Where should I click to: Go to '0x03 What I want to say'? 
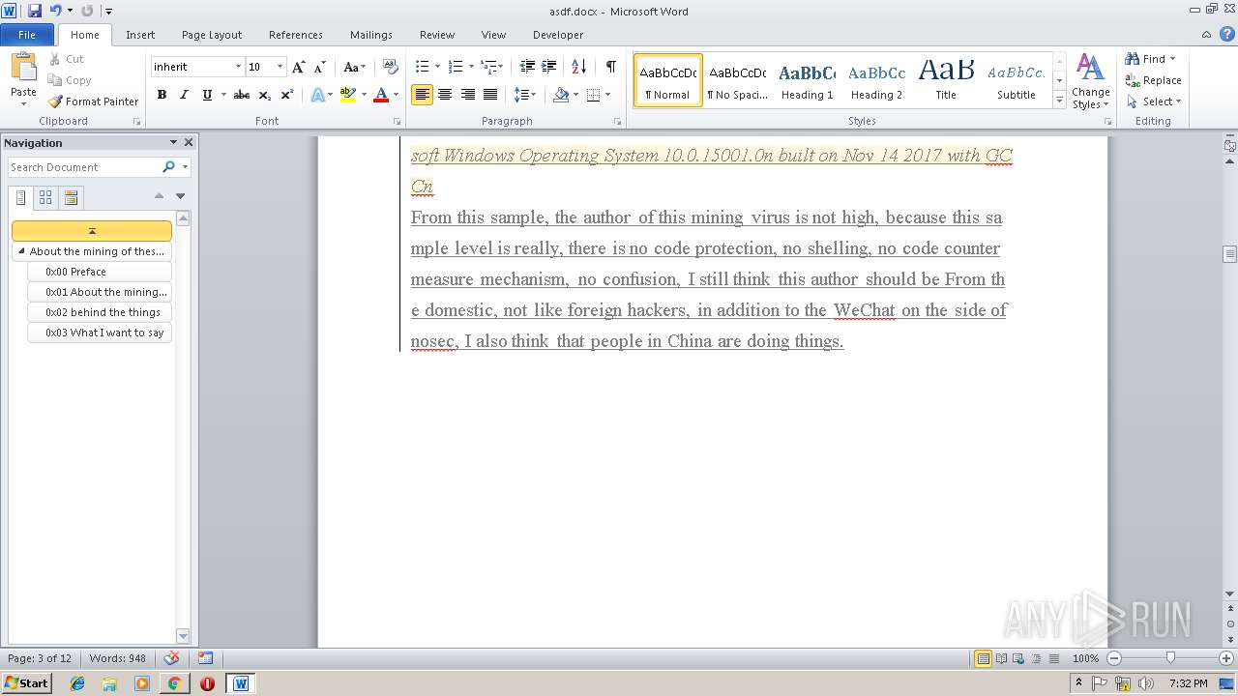point(100,333)
